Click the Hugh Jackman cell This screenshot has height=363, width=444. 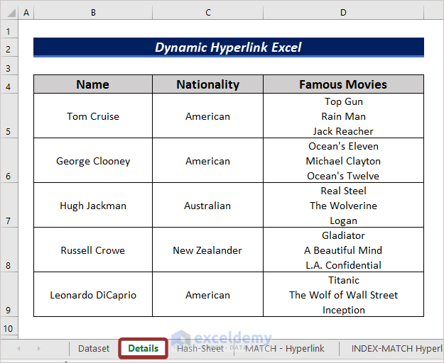pos(93,205)
